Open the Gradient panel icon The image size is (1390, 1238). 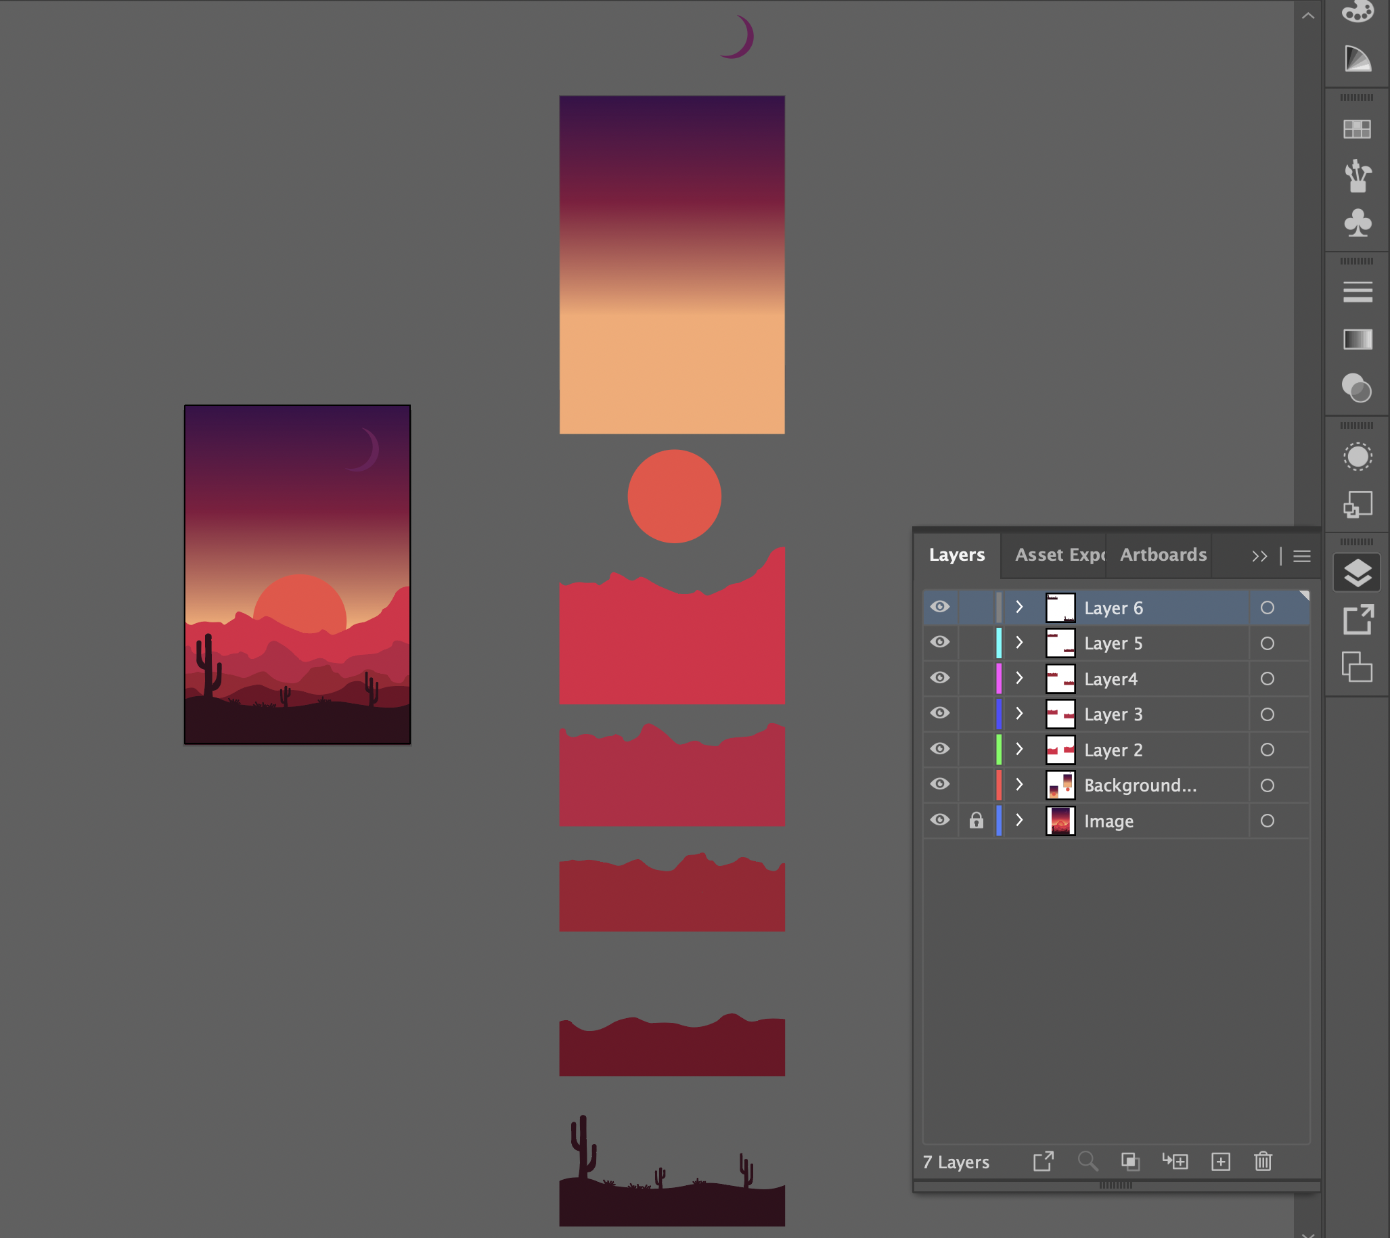pyautogui.click(x=1357, y=340)
